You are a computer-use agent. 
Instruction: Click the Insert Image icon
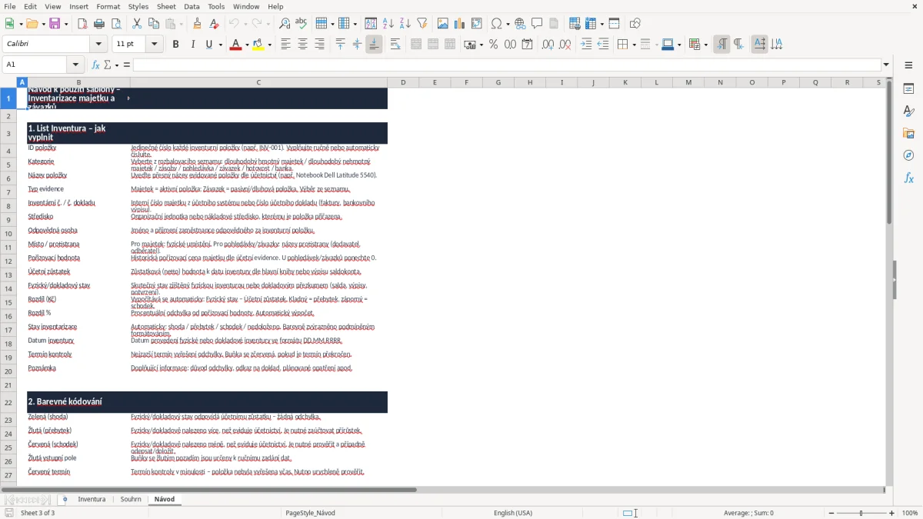point(443,24)
